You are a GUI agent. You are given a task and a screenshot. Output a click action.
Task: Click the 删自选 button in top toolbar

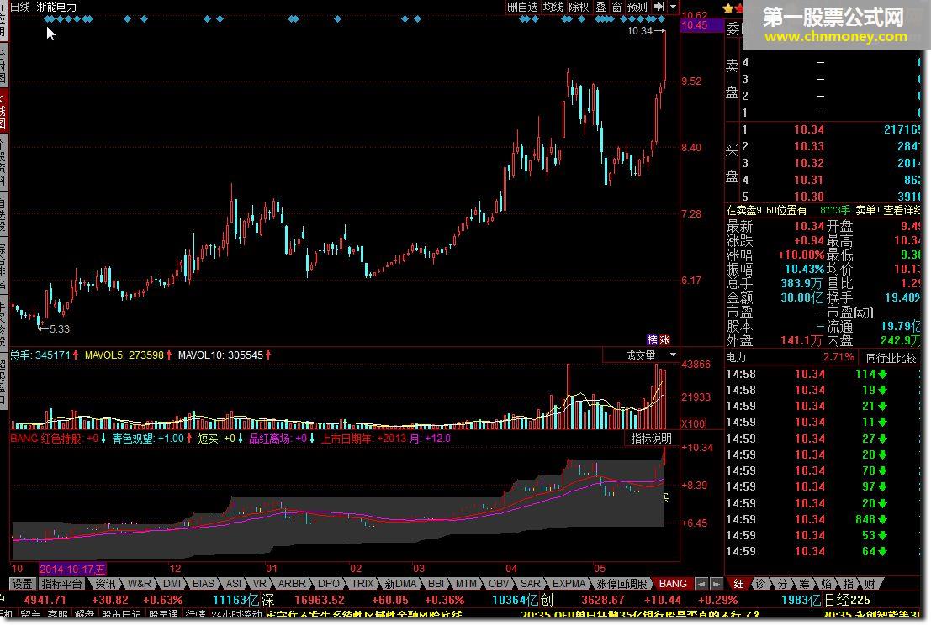[x=522, y=7]
